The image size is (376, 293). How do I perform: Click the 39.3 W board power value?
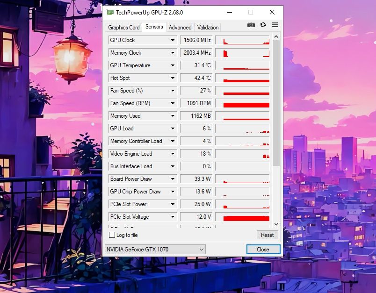[196, 179]
